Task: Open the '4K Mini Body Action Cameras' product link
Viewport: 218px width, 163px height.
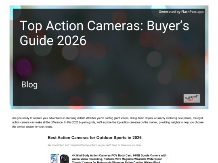Action: (119, 159)
